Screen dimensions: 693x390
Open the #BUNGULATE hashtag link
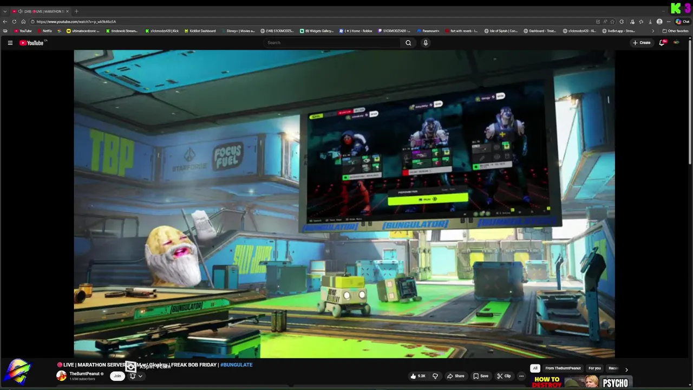point(237,365)
